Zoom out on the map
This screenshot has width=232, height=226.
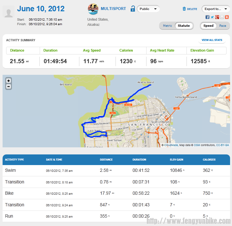click(8, 86)
